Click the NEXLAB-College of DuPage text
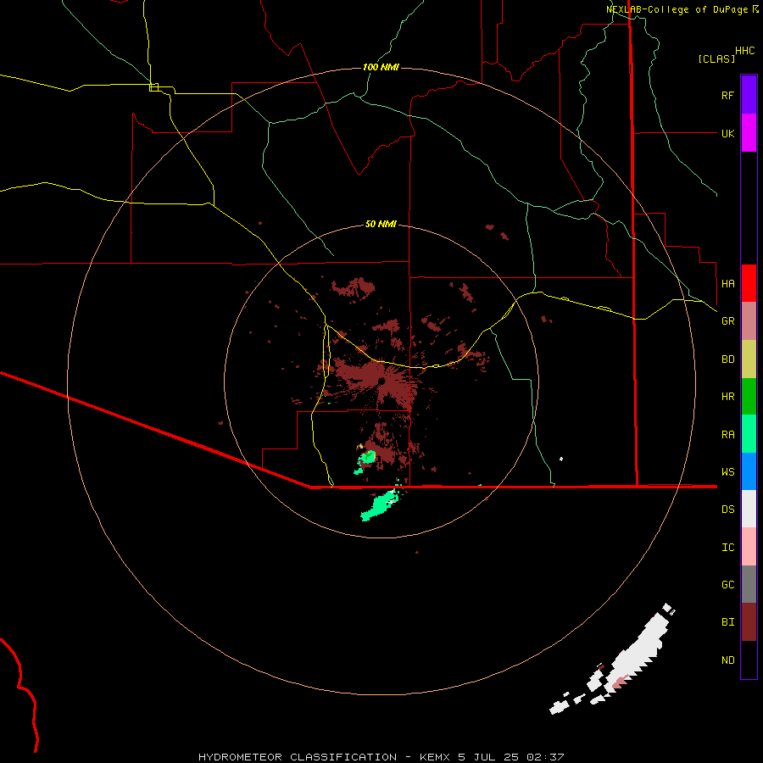The width and height of the screenshot is (763, 763). pyautogui.click(x=677, y=9)
